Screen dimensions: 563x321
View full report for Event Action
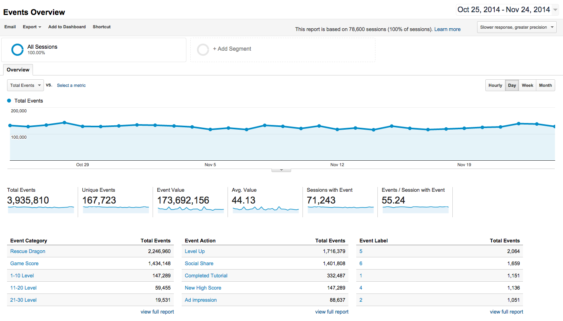(332, 312)
